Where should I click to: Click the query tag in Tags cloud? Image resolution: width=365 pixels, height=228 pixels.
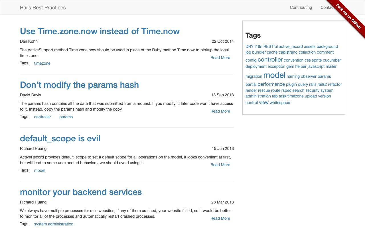pos(303,84)
